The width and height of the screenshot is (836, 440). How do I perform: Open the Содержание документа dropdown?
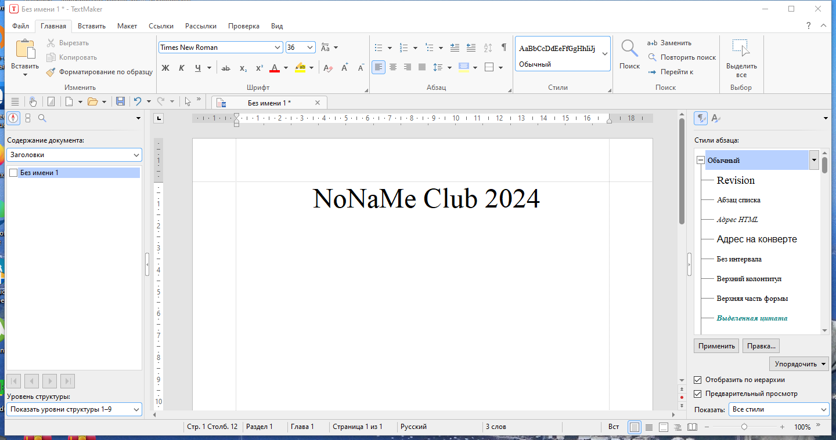[x=137, y=155]
